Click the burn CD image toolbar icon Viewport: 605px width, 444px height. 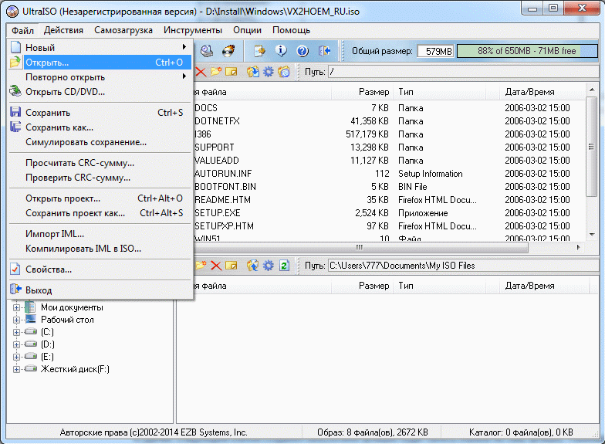click(x=228, y=51)
